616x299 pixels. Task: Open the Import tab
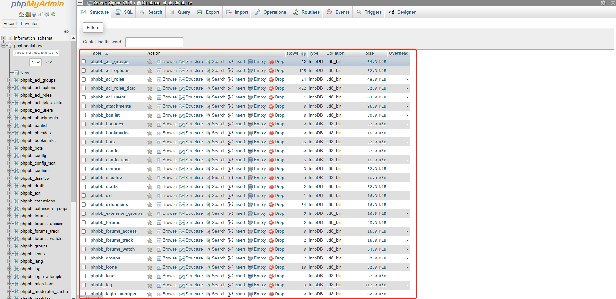(237, 12)
